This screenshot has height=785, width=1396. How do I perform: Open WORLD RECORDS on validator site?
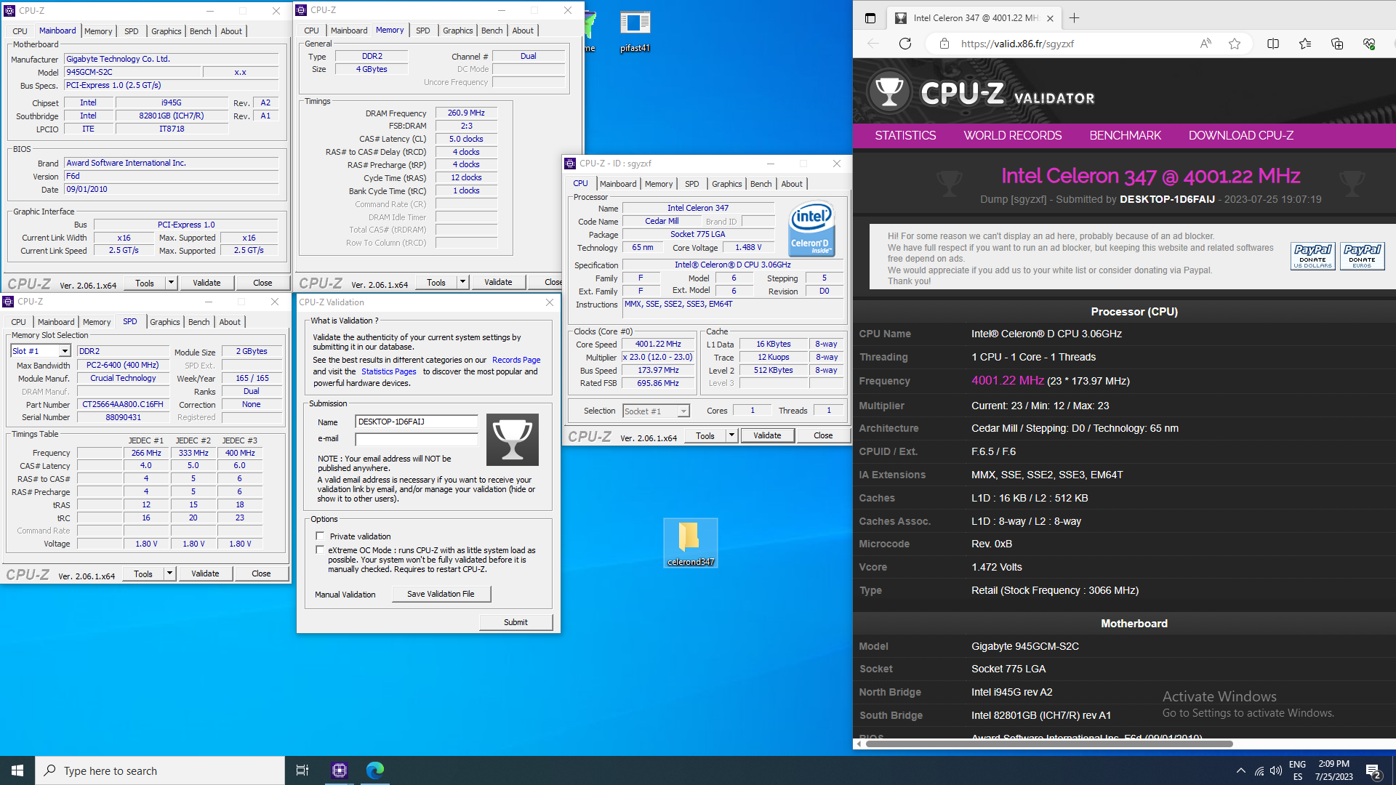coord(1012,135)
